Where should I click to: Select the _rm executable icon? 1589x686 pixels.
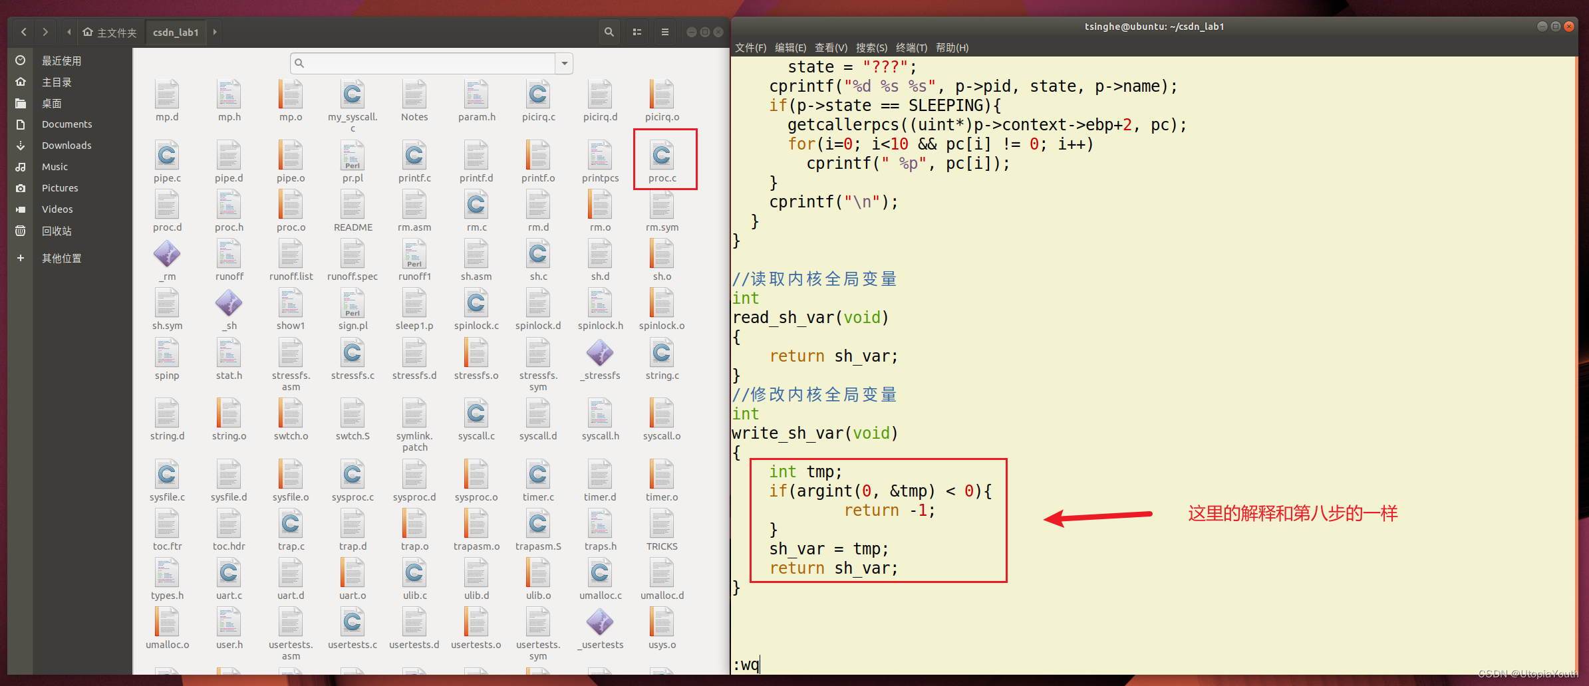pyautogui.click(x=167, y=254)
